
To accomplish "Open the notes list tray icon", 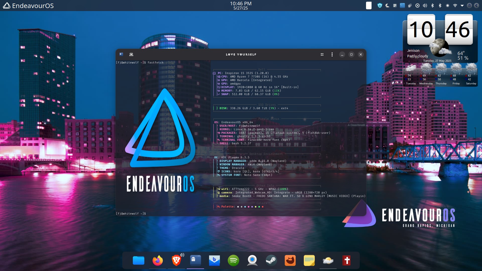I will tap(395, 6).
